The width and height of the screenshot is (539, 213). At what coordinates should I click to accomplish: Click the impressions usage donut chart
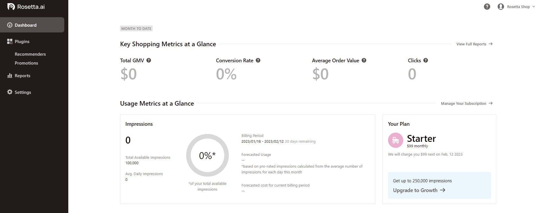[207, 155]
